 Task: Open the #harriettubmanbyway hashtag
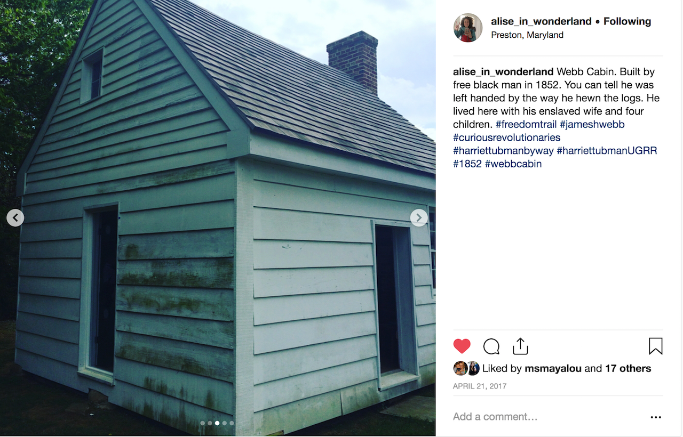(x=503, y=151)
